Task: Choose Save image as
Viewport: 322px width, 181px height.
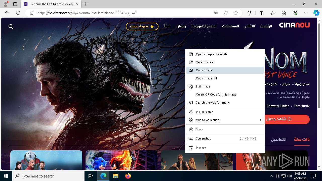Action: pos(225,62)
